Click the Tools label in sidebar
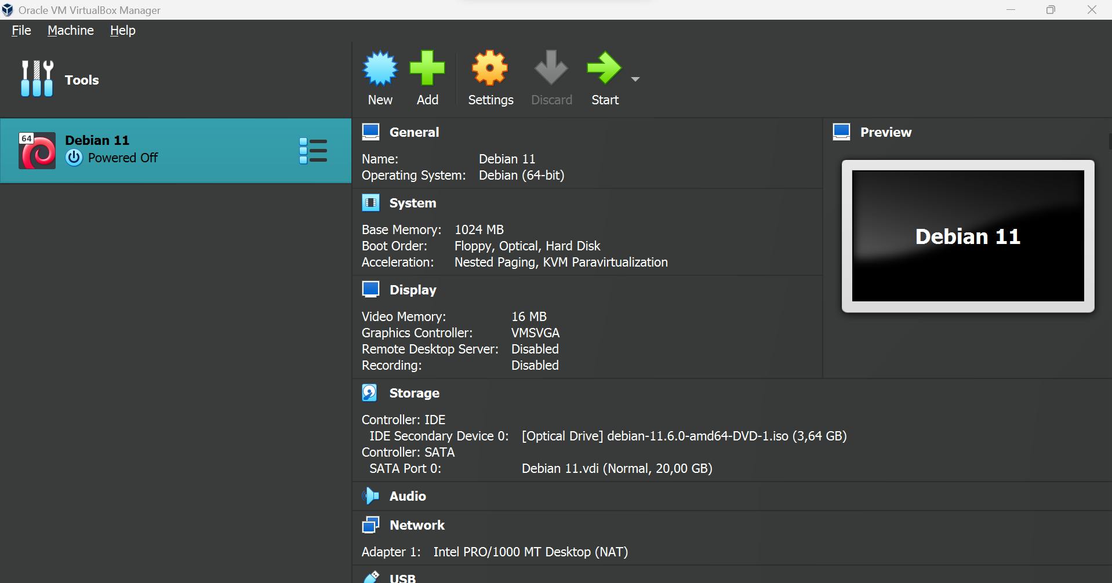The width and height of the screenshot is (1112, 583). (82, 80)
